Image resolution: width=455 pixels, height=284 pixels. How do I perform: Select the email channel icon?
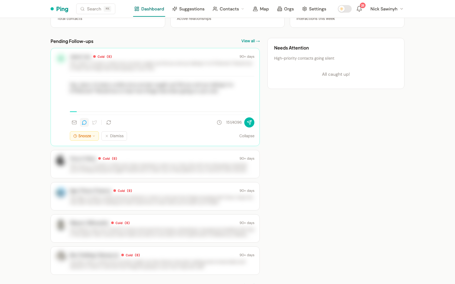(x=74, y=122)
